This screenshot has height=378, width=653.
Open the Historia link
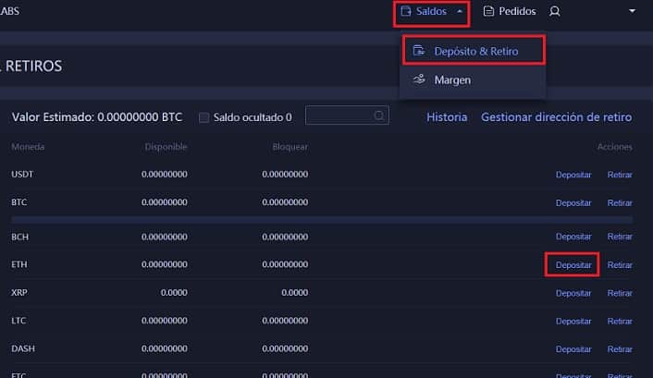(447, 117)
